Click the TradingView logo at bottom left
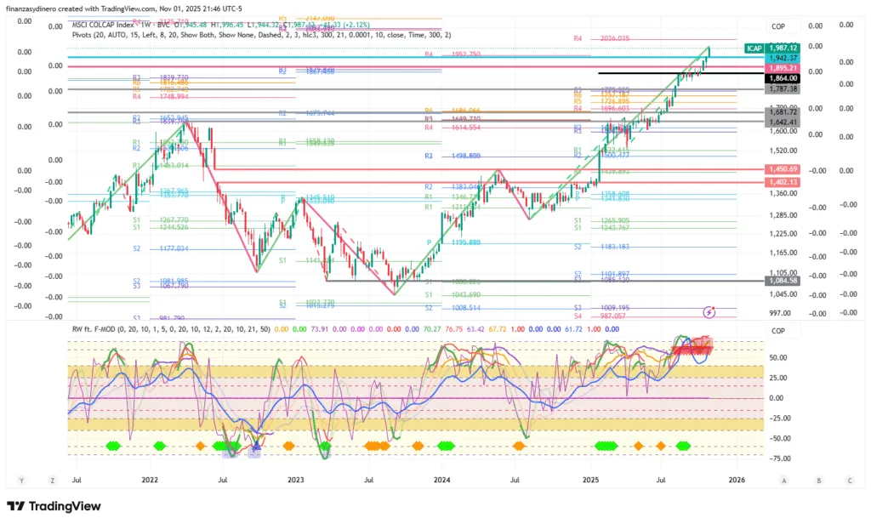The width and height of the screenshot is (871, 524). click(54, 507)
